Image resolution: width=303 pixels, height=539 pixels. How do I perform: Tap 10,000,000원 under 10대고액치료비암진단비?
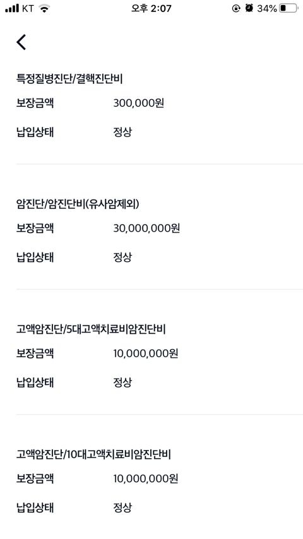145,478
